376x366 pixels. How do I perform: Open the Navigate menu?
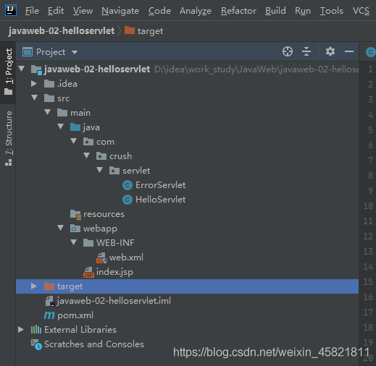120,11
